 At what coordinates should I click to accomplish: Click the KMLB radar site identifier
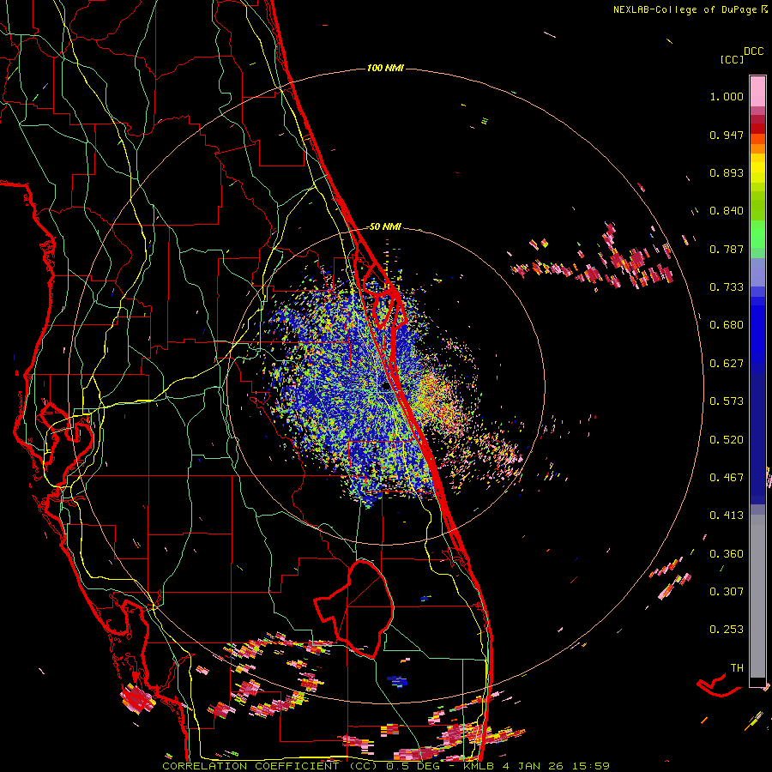pyautogui.click(x=479, y=766)
